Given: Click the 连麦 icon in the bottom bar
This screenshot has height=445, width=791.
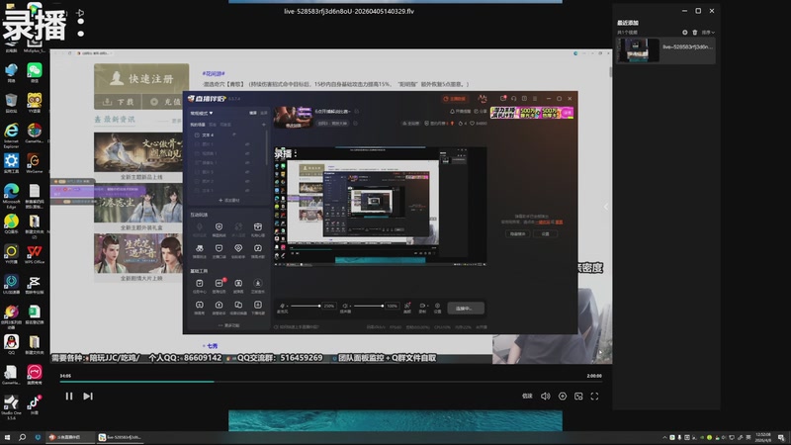Looking at the screenshot, I should tap(407, 307).
